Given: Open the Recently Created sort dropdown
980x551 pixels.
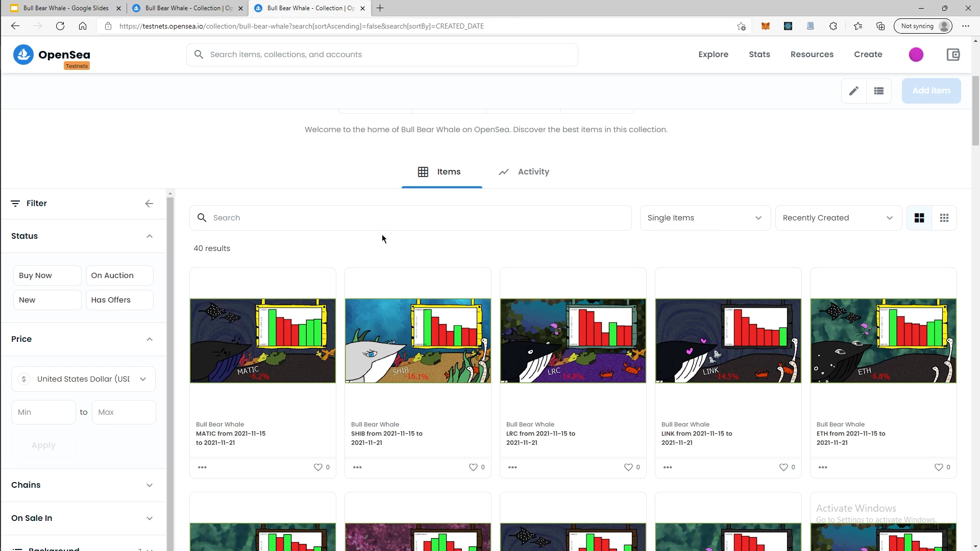Looking at the screenshot, I should click(838, 218).
